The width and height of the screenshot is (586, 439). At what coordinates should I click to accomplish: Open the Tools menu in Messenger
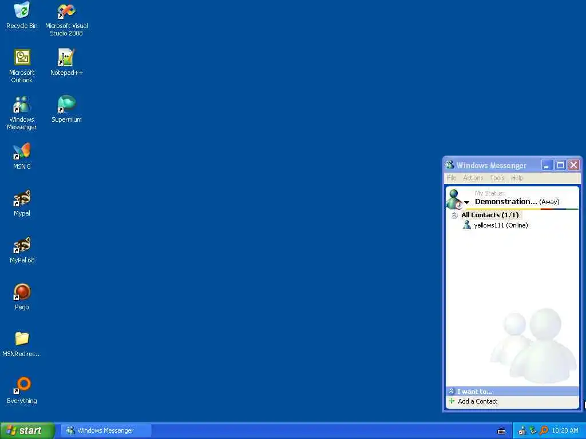pos(497,178)
